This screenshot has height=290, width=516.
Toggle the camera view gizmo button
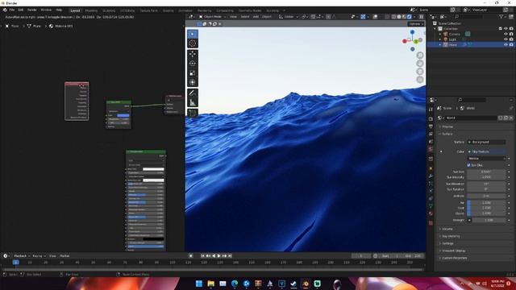pyautogui.click(x=420, y=72)
